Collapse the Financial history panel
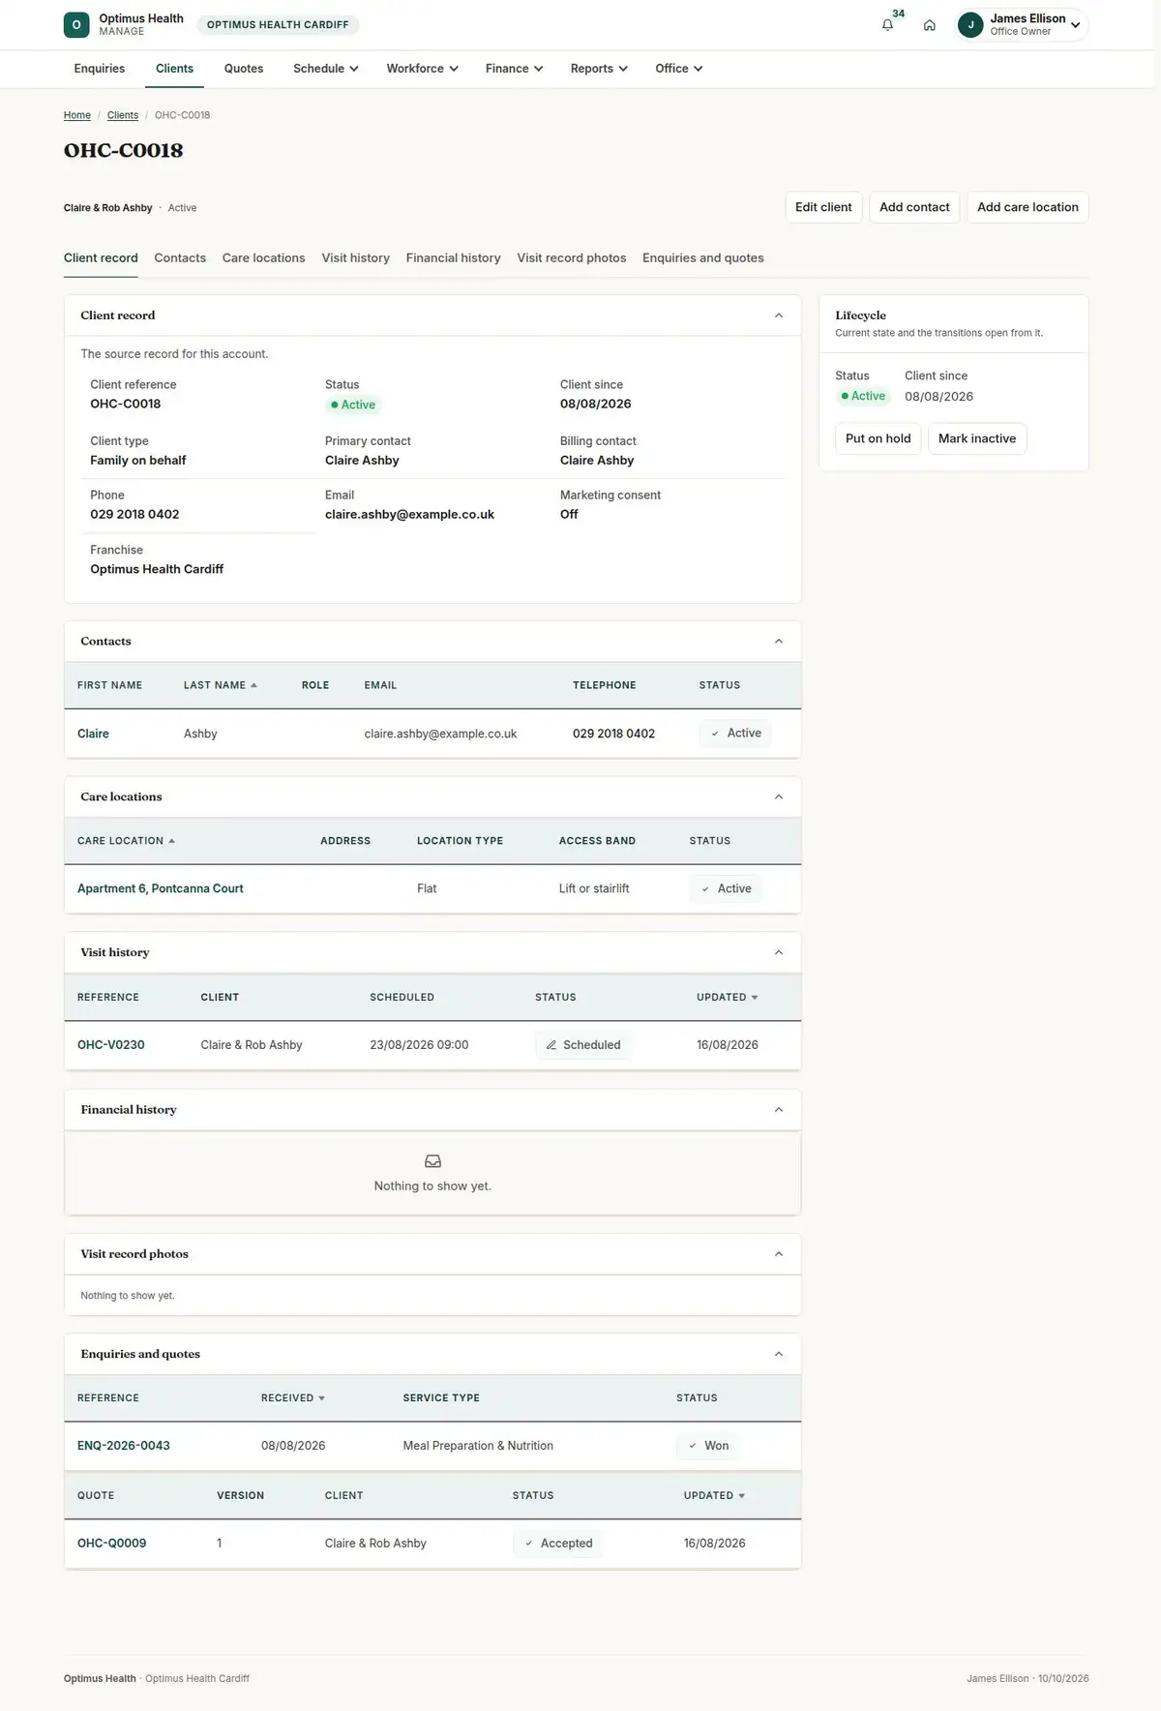The height and width of the screenshot is (1711, 1161). point(779,1110)
